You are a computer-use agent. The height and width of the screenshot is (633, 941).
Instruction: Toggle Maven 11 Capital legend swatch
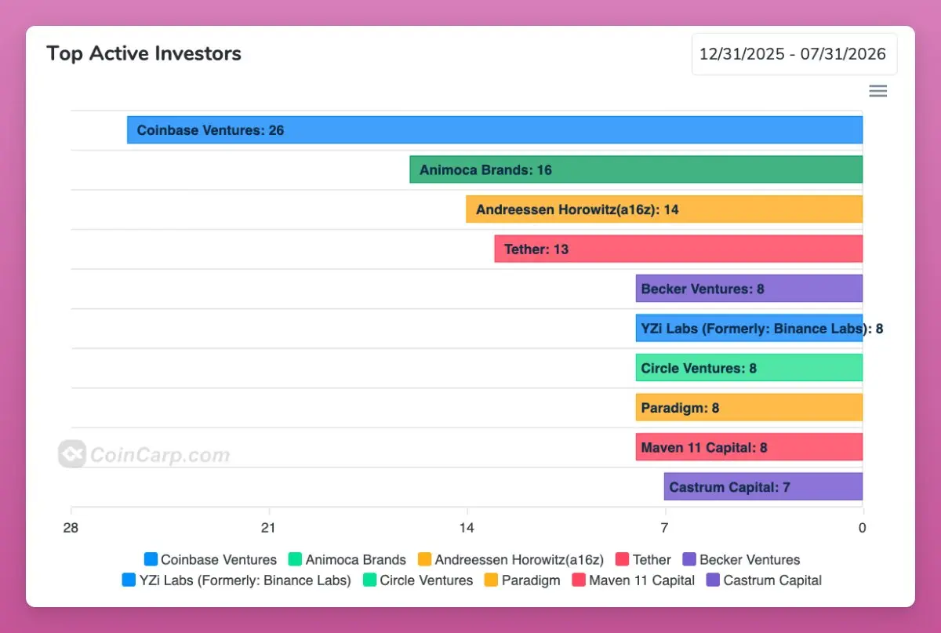579,580
